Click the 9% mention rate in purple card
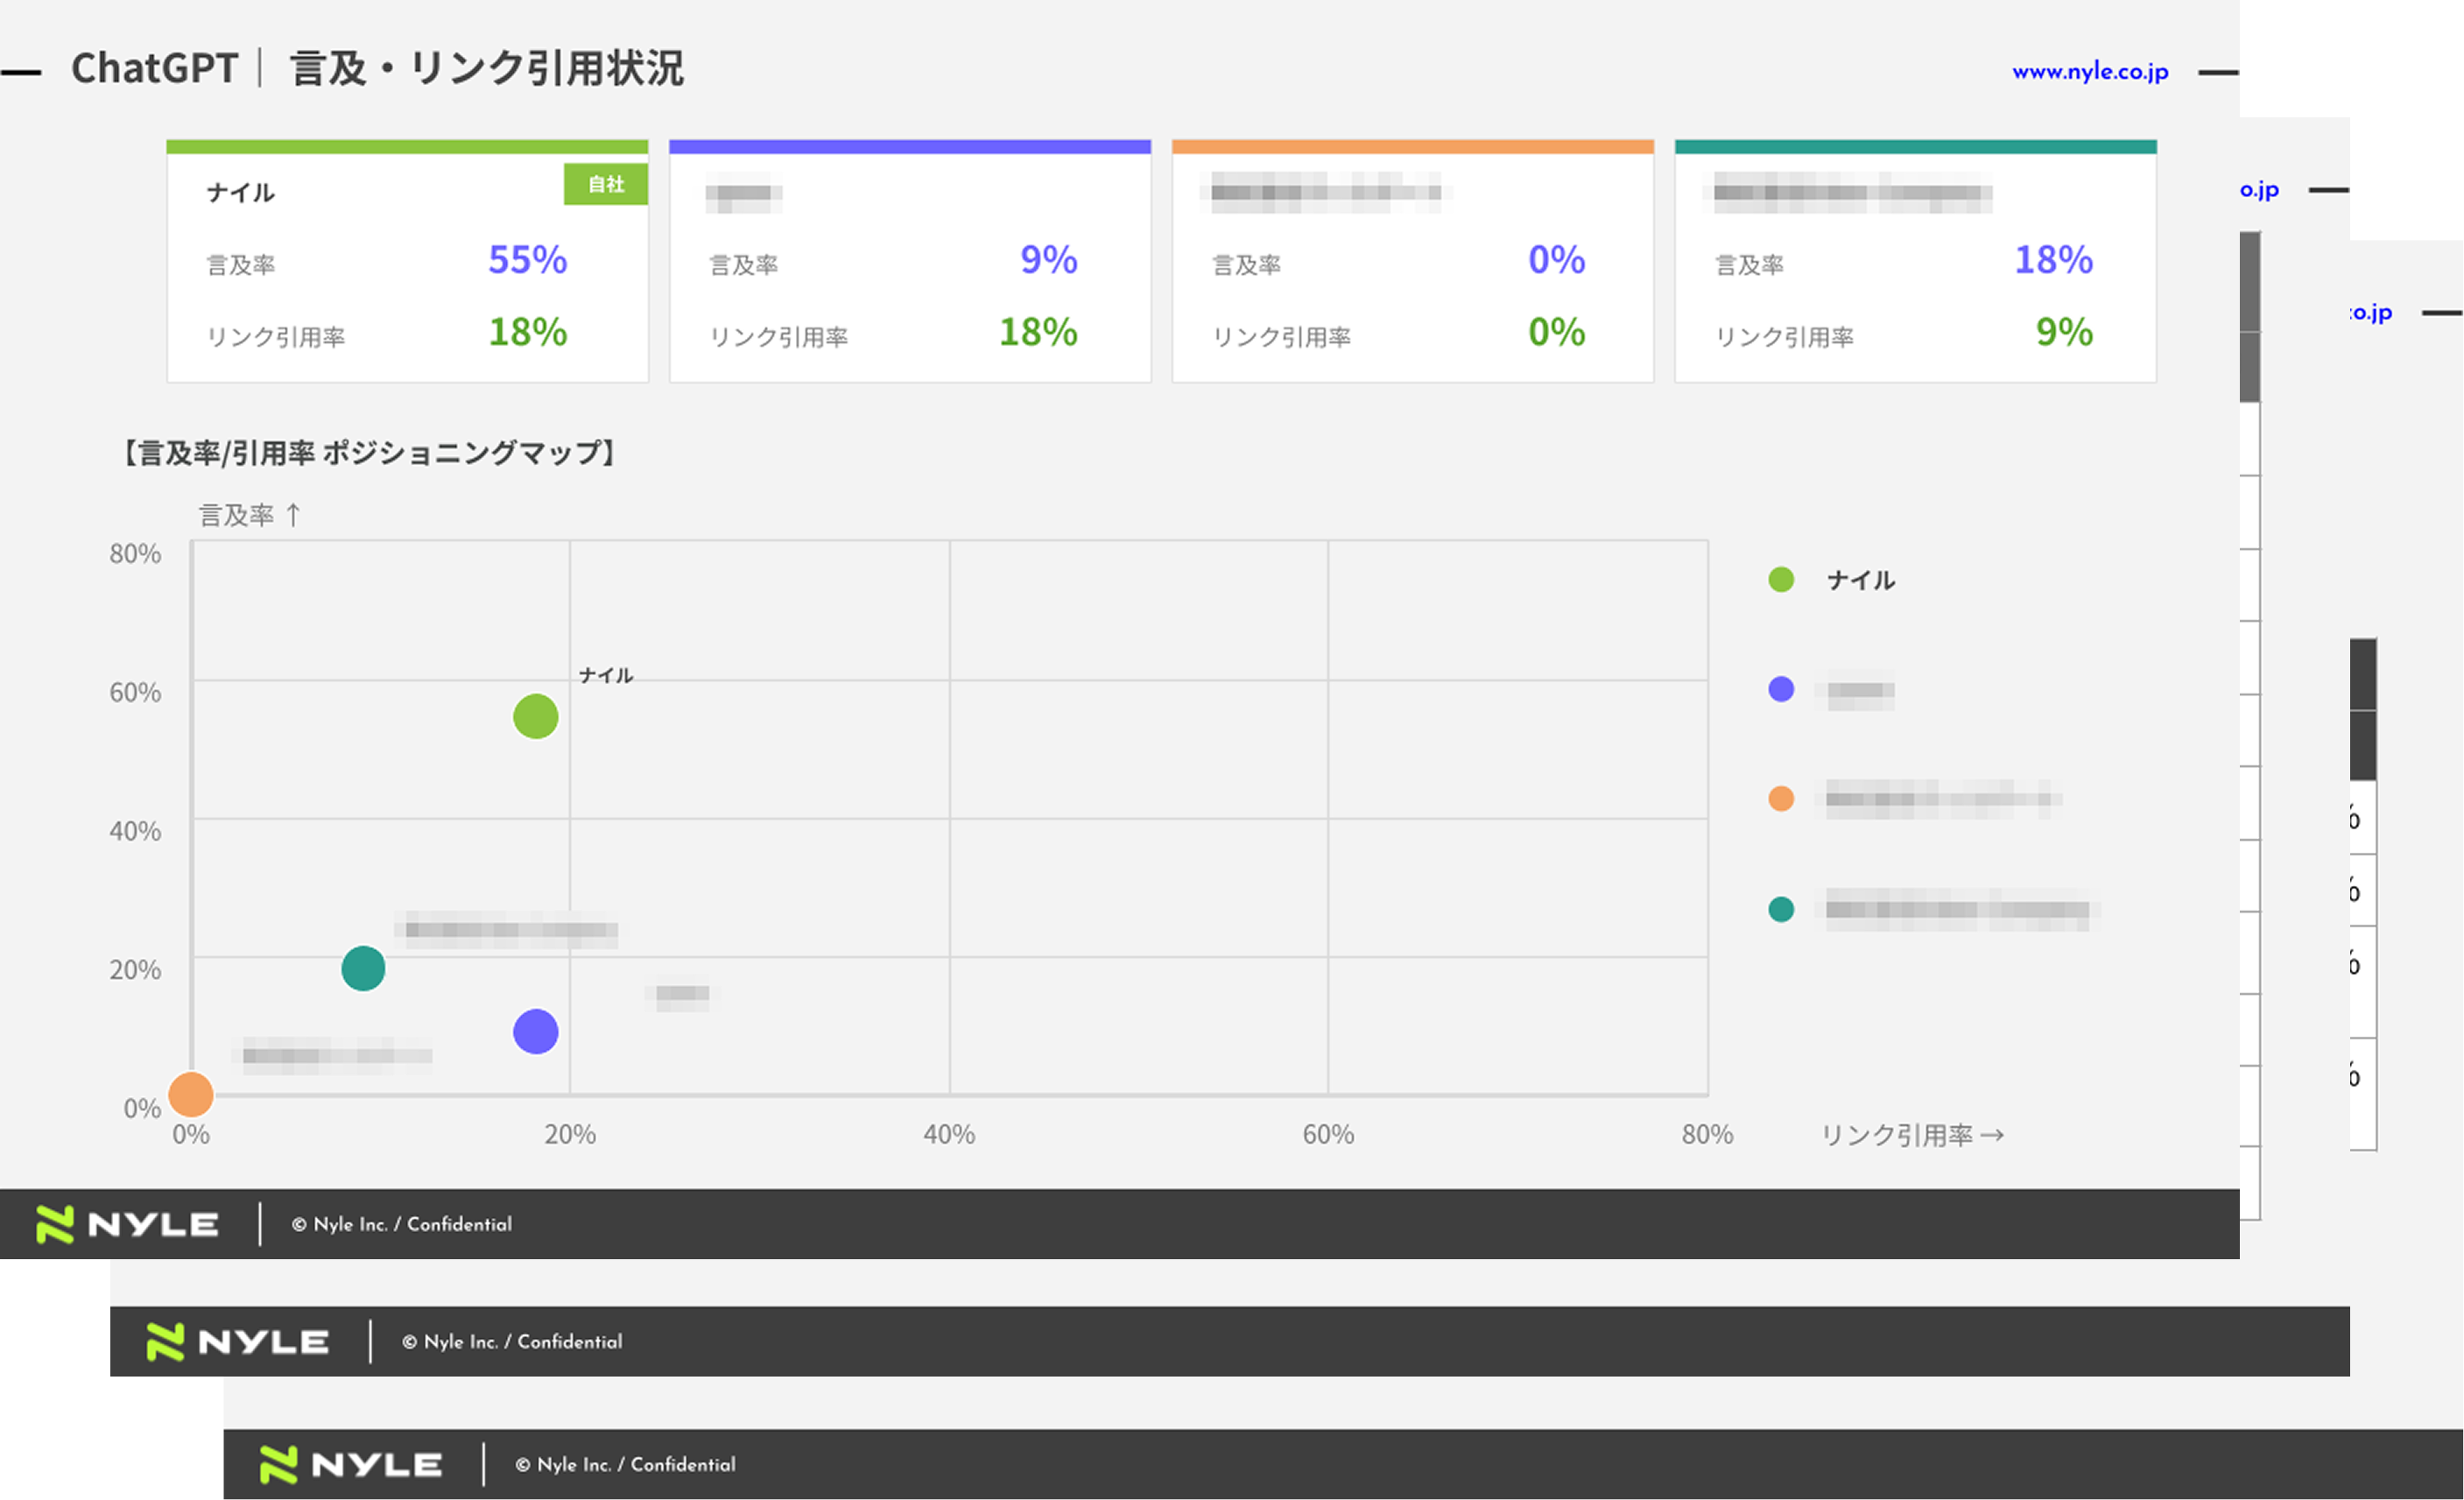This screenshot has width=2464, height=1500. [x=1048, y=260]
